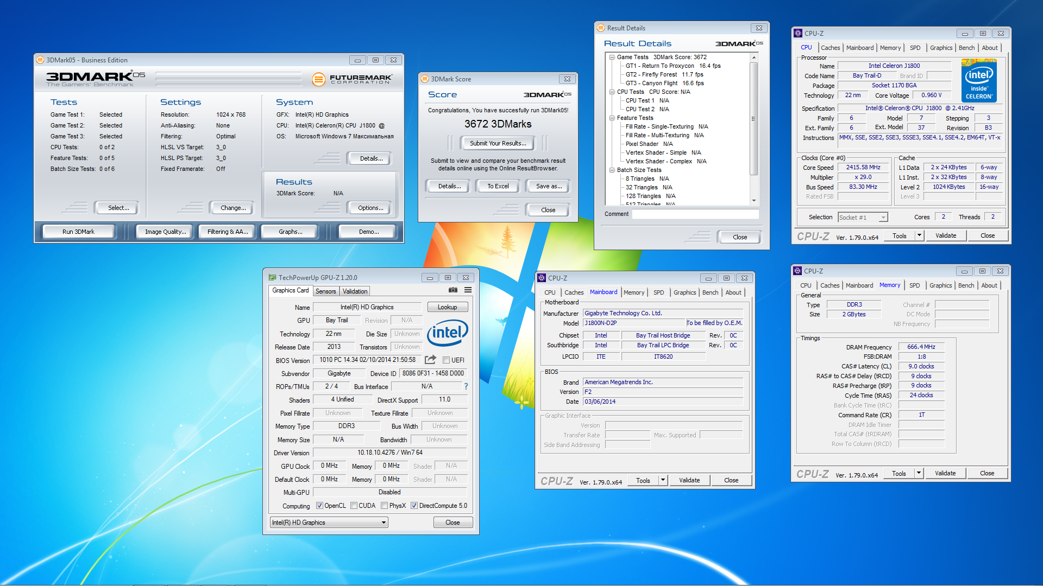Click the Bus Interface question mark icon
Viewport: 1043px width, 586px height.
point(466,386)
